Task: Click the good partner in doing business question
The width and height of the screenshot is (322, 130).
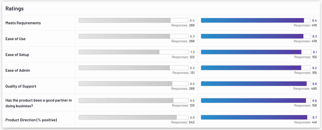Action: tap(39, 103)
